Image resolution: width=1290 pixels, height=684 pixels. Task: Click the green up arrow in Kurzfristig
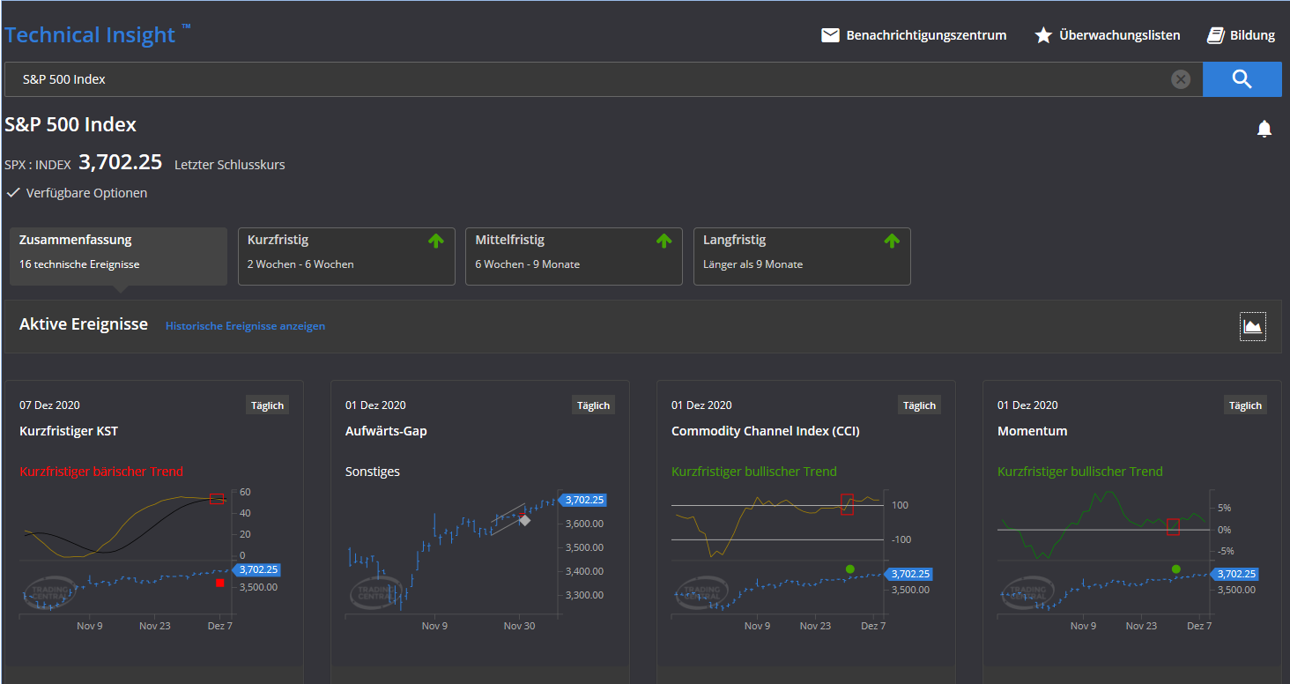[x=436, y=241]
